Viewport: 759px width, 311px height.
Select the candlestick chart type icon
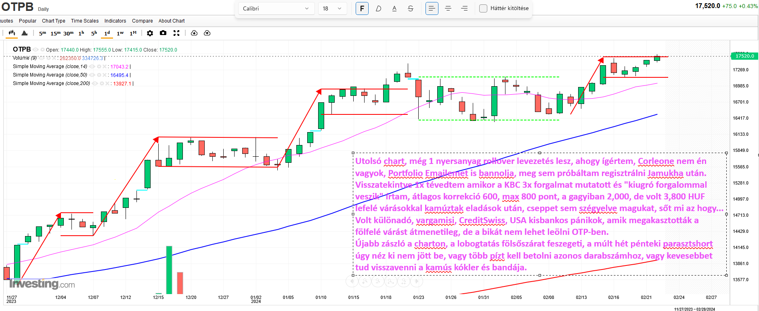(x=12, y=33)
